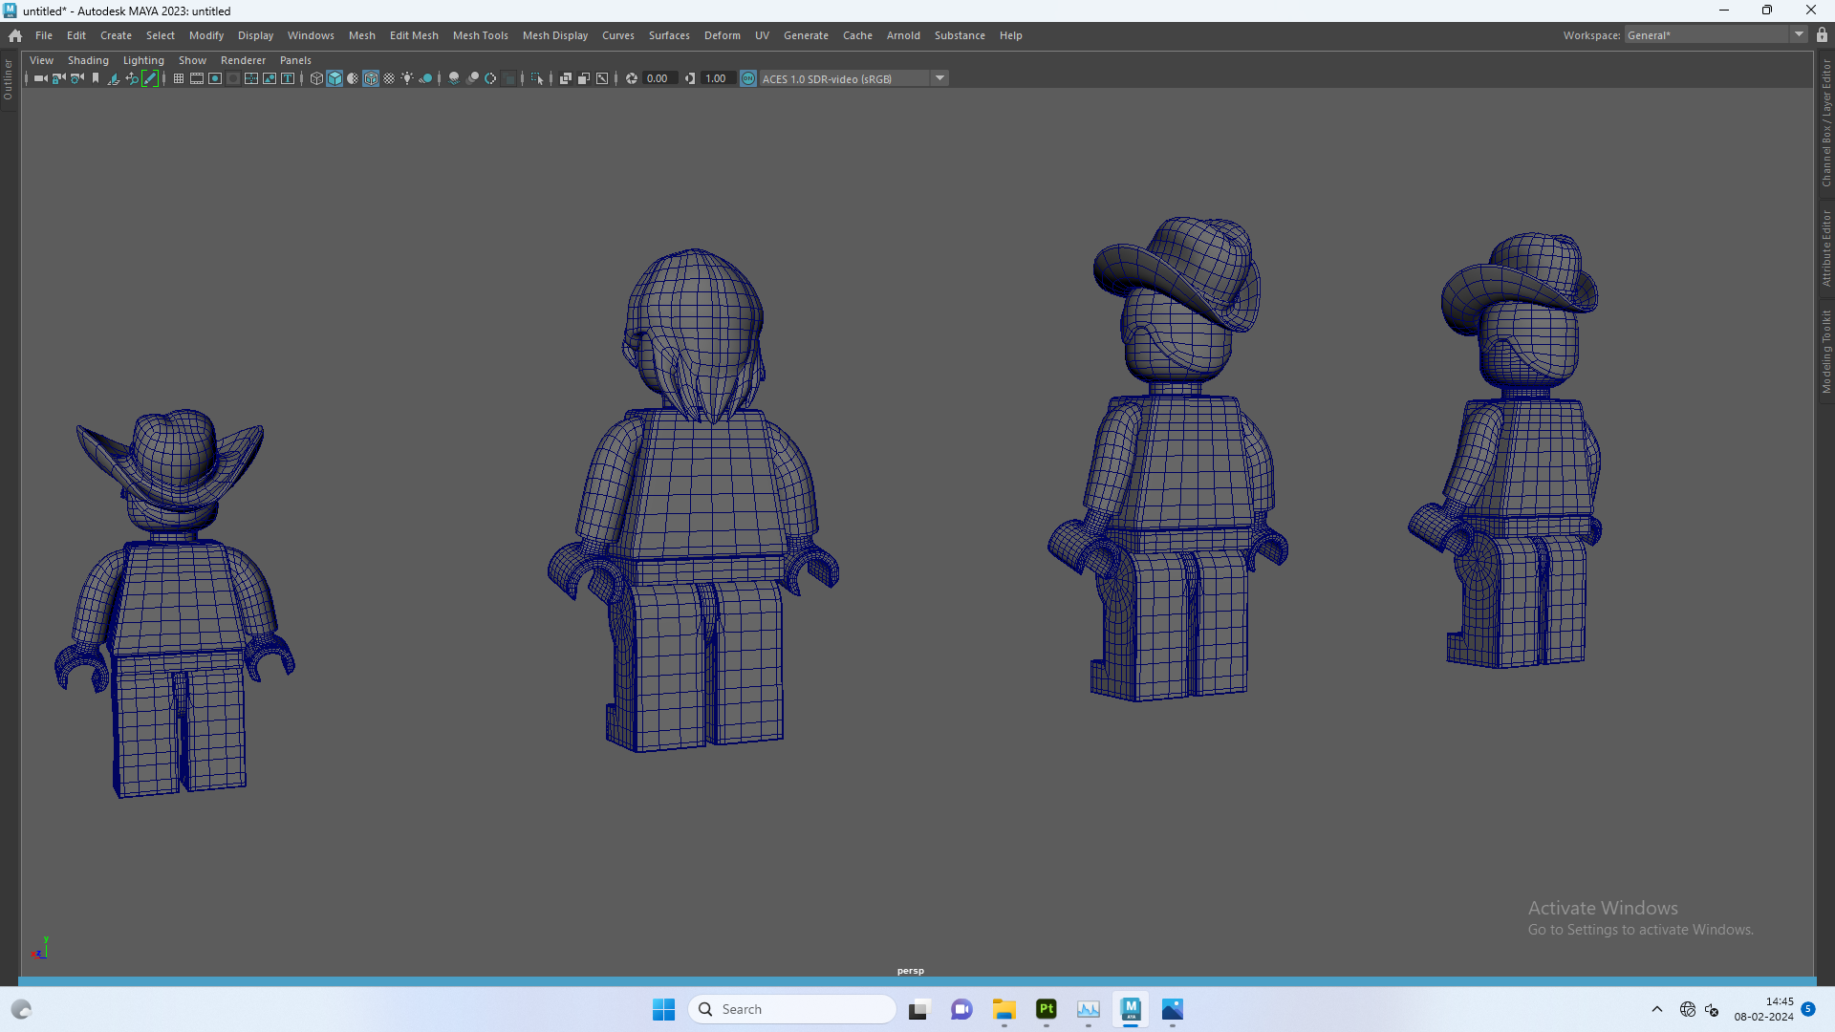Open Substance Painter from the taskbar
Image resolution: width=1835 pixels, height=1032 pixels.
(1047, 1009)
